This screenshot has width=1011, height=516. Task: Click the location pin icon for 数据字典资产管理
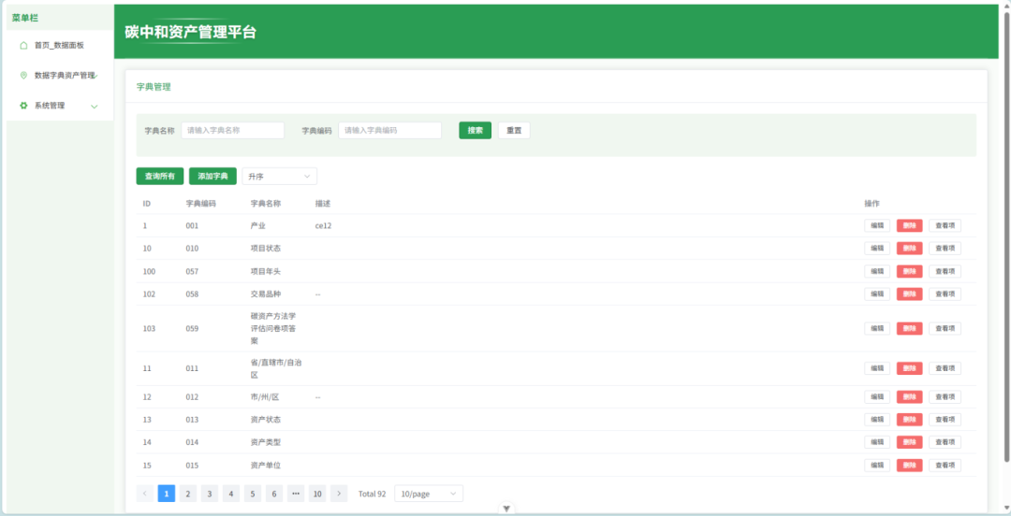(23, 75)
